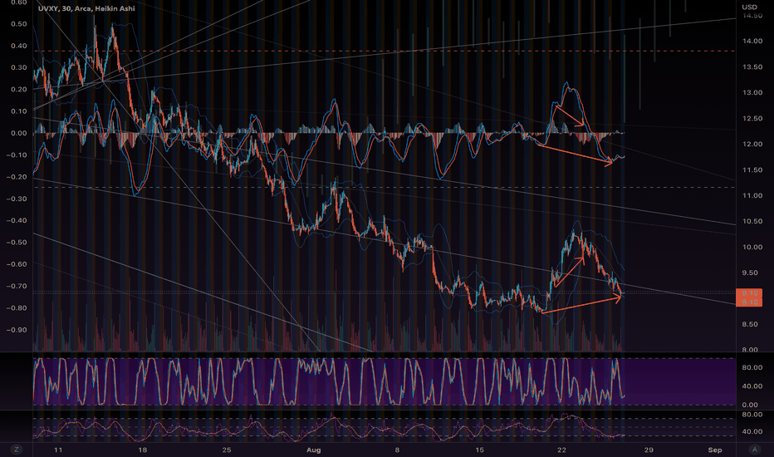Click the 22 date label on time axis
This screenshot has width=774, height=457.
pos(561,450)
